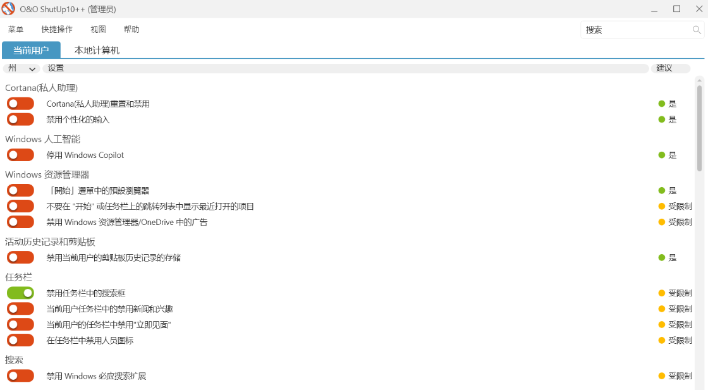This screenshot has height=390, width=708.
Task: Click yellow 受限制 dot for 禁用任务栏中的搜索框
Action: [662, 293]
